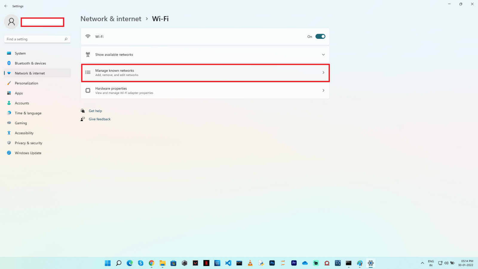
Task: Open Hardware properties for the Wi-Fi adapter
Action: coord(205,90)
